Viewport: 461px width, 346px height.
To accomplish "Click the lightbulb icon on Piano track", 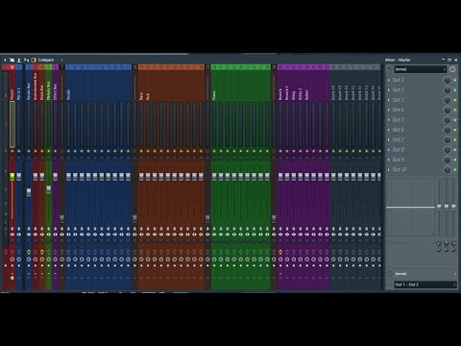I will click(x=214, y=253).
